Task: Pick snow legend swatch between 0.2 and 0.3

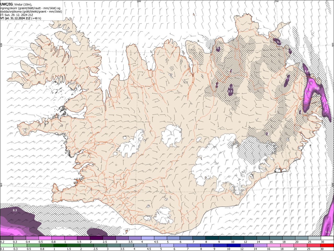Action: pos(7,238)
